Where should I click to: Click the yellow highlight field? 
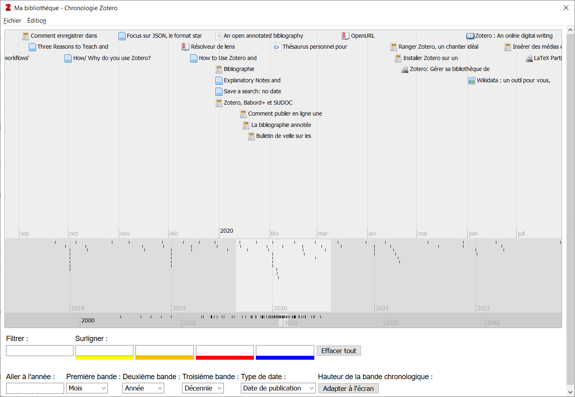[x=104, y=351]
